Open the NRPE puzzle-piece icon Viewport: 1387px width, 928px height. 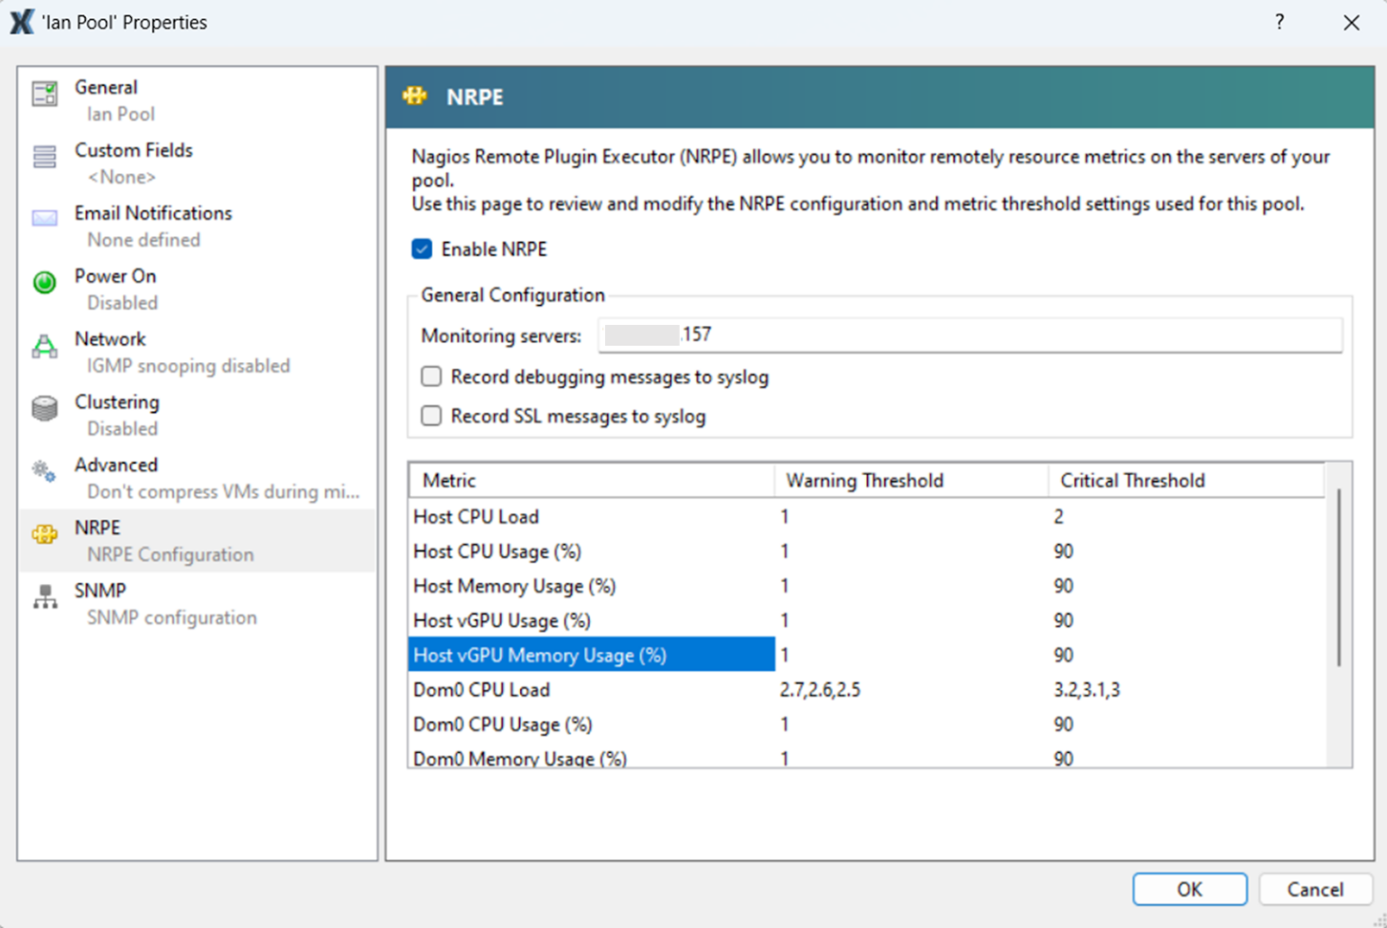(43, 534)
